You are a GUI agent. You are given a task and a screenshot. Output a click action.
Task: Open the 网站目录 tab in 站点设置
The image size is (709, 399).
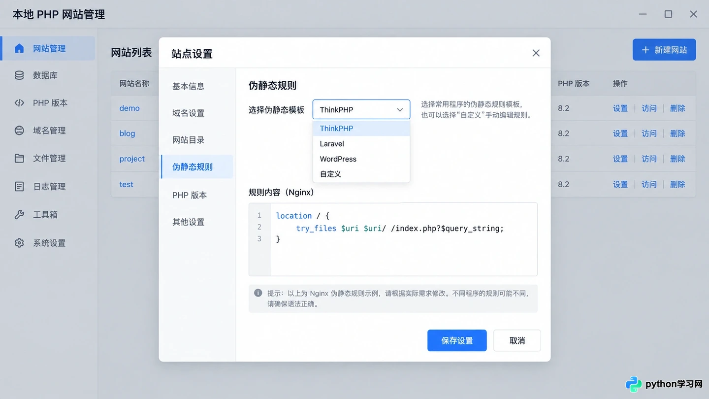[197, 140]
